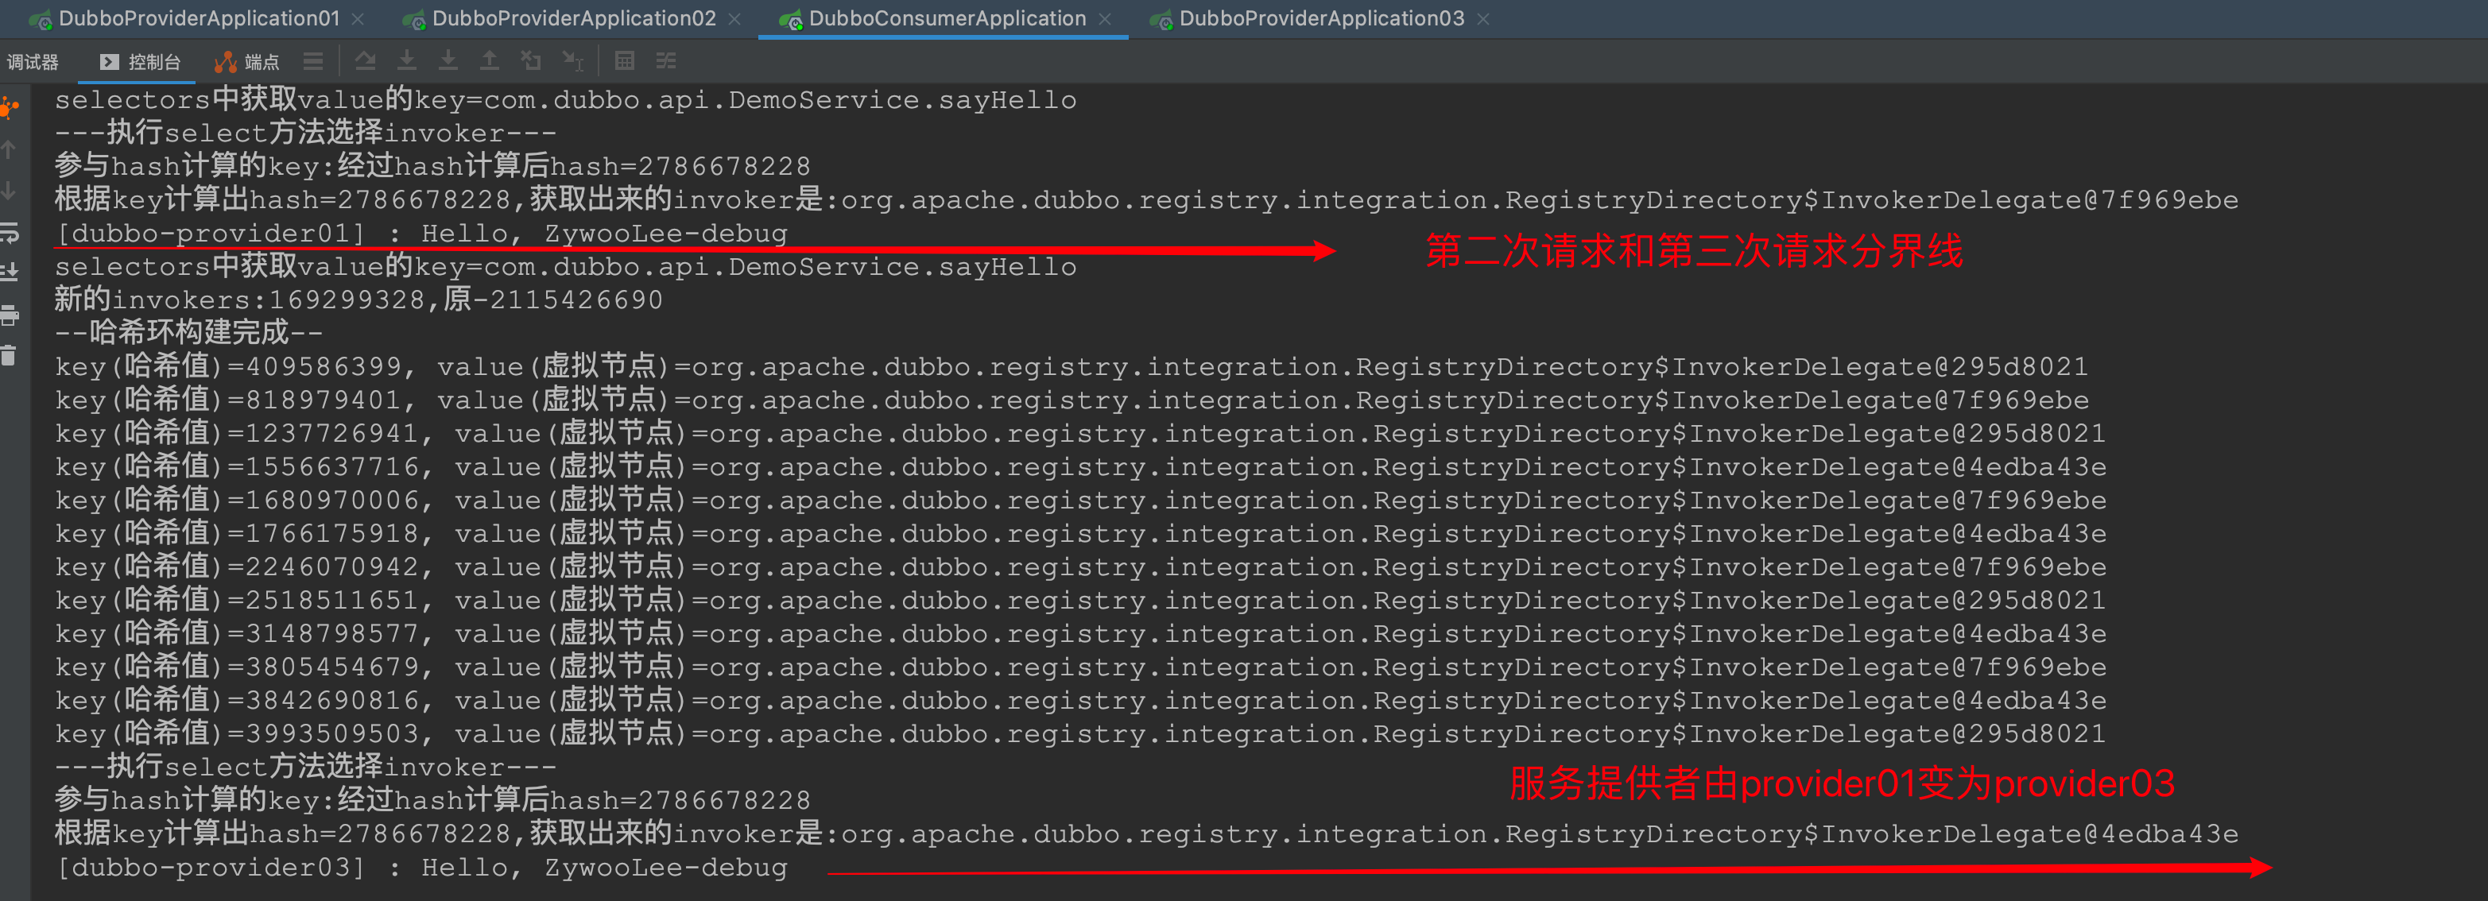Click the print console output icon

[10, 315]
